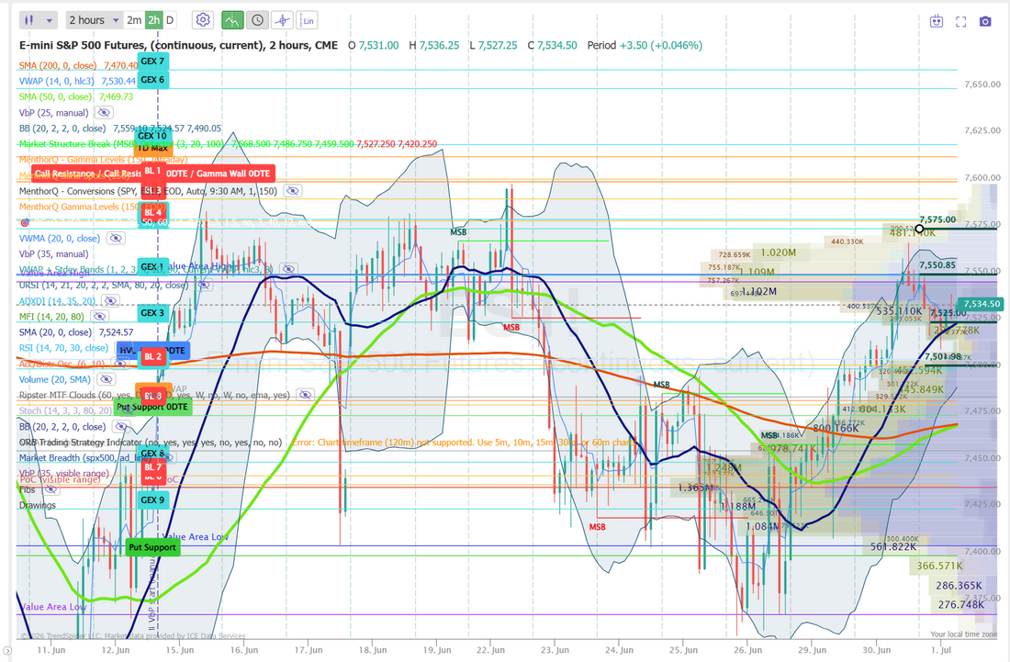Image resolution: width=1010 pixels, height=662 pixels.
Task: Enter fullscreen chart mode
Action: pyautogui.click(x=961, y=21)
